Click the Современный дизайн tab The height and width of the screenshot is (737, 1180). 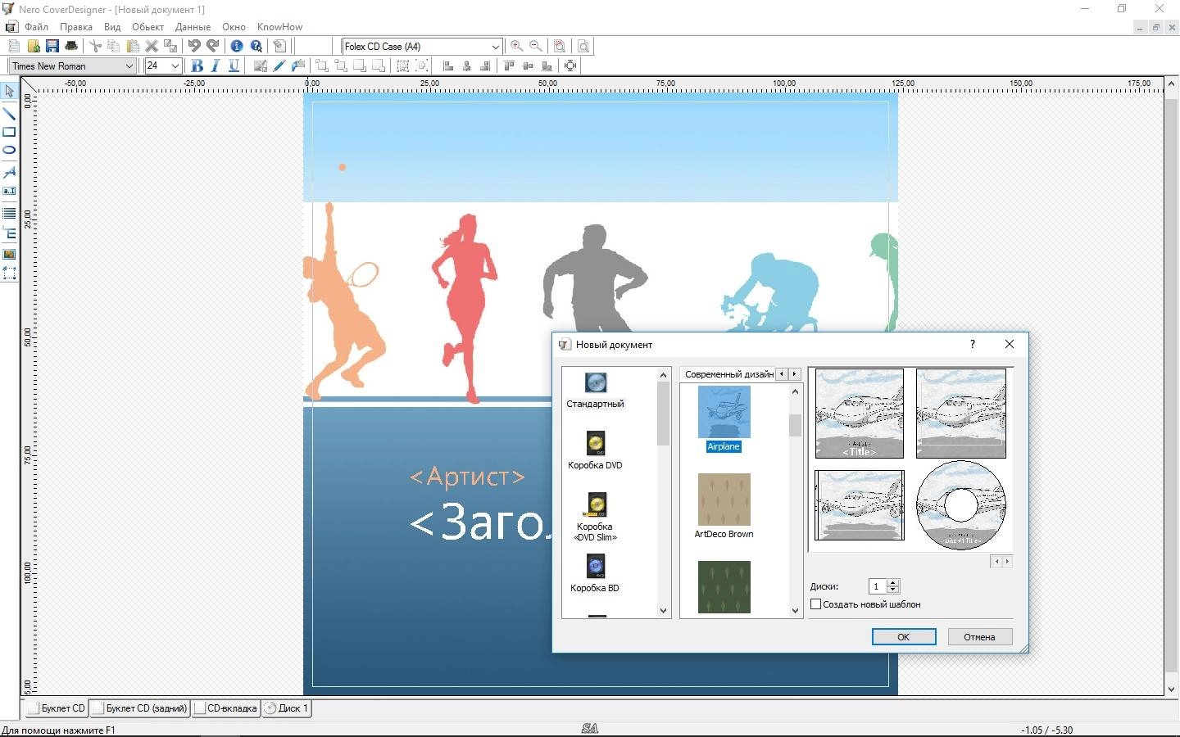[x=728, y=374]
